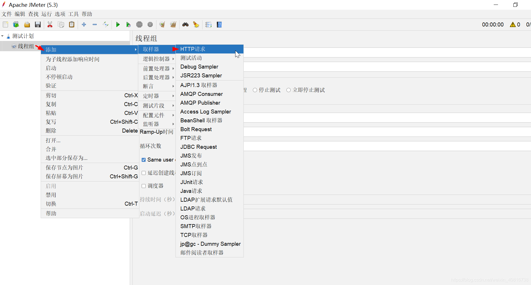Open the Templates toolbar icon
The image size is (531, 285).
pyautogui.click(x=16, y=24)
